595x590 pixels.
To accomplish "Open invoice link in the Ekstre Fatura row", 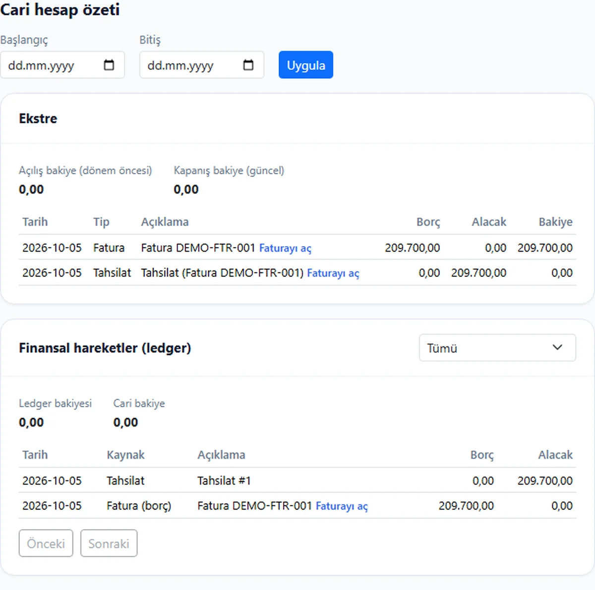I will (285, 248).
